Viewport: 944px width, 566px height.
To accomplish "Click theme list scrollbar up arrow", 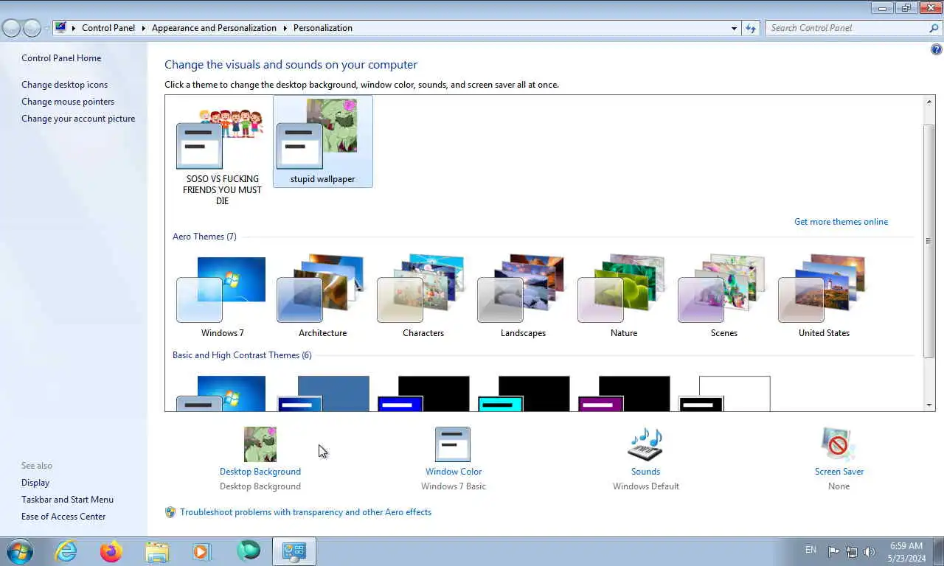I will (x=929, y=102).
